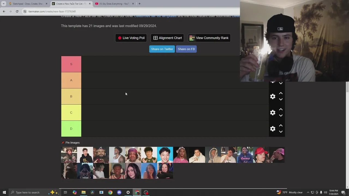This screenshot has width=349, height=196.
Task: Move the D tier row up
Action: pos(281,125)
